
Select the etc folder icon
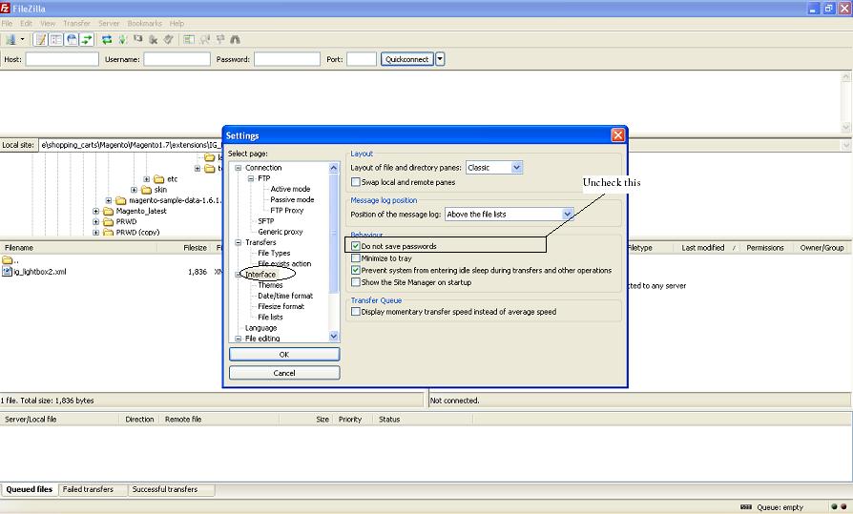point(158,179)
